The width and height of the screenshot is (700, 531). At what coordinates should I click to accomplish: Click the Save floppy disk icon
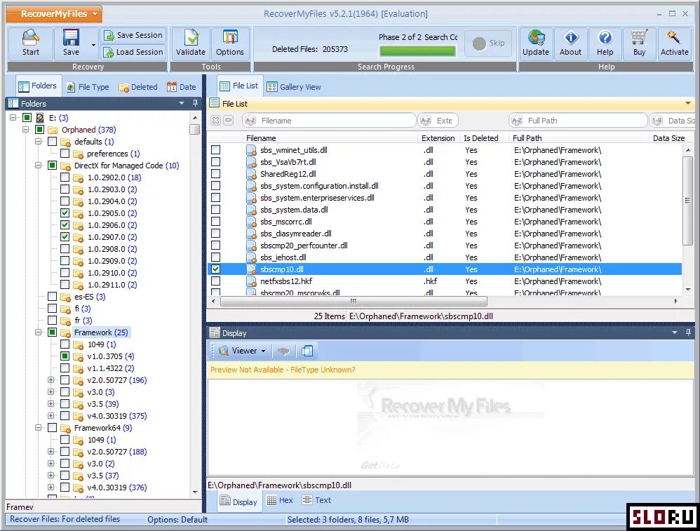tap(71, 38)
